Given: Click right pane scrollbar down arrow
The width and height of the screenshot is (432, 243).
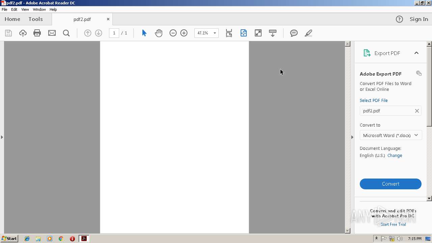Looking at the screenshot, I should coord(429,198).
